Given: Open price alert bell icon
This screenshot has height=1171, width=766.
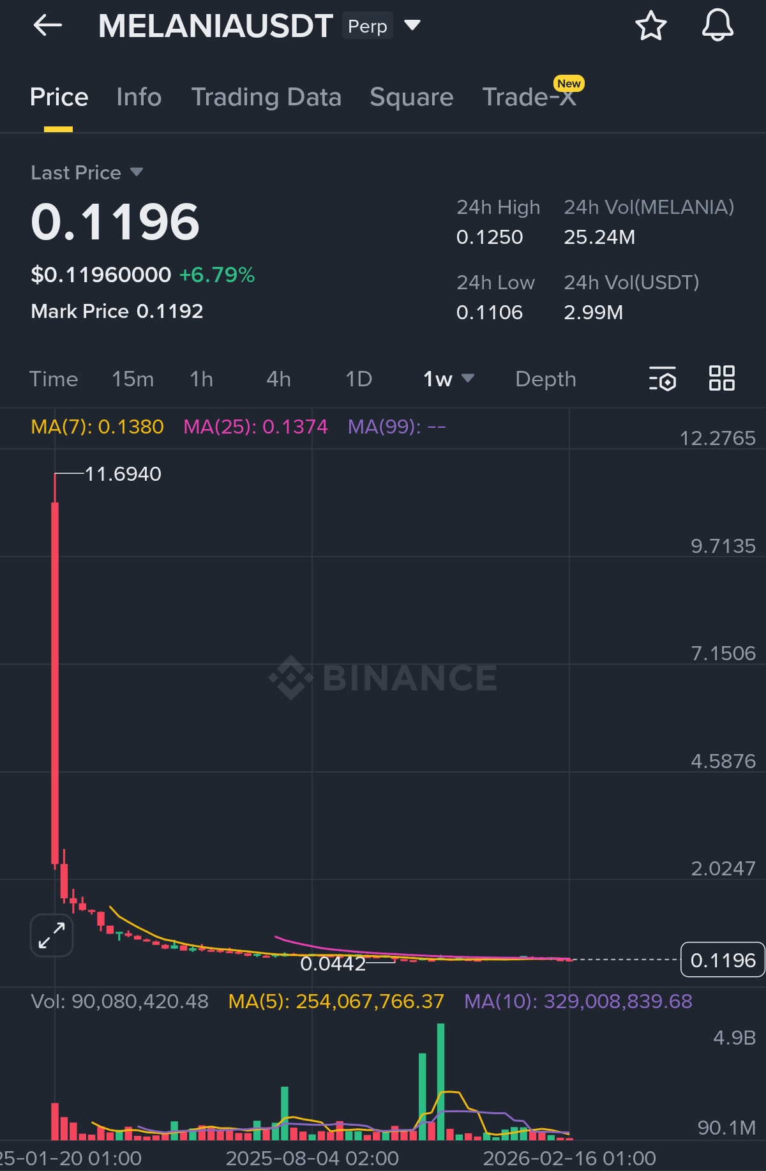Looking at the screenshot, I should pyautogui.click(x=717, y=26).
